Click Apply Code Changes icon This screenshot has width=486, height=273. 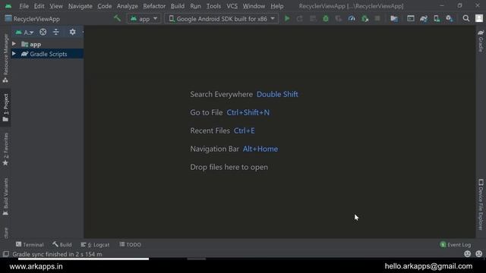(x=313, y=18)
